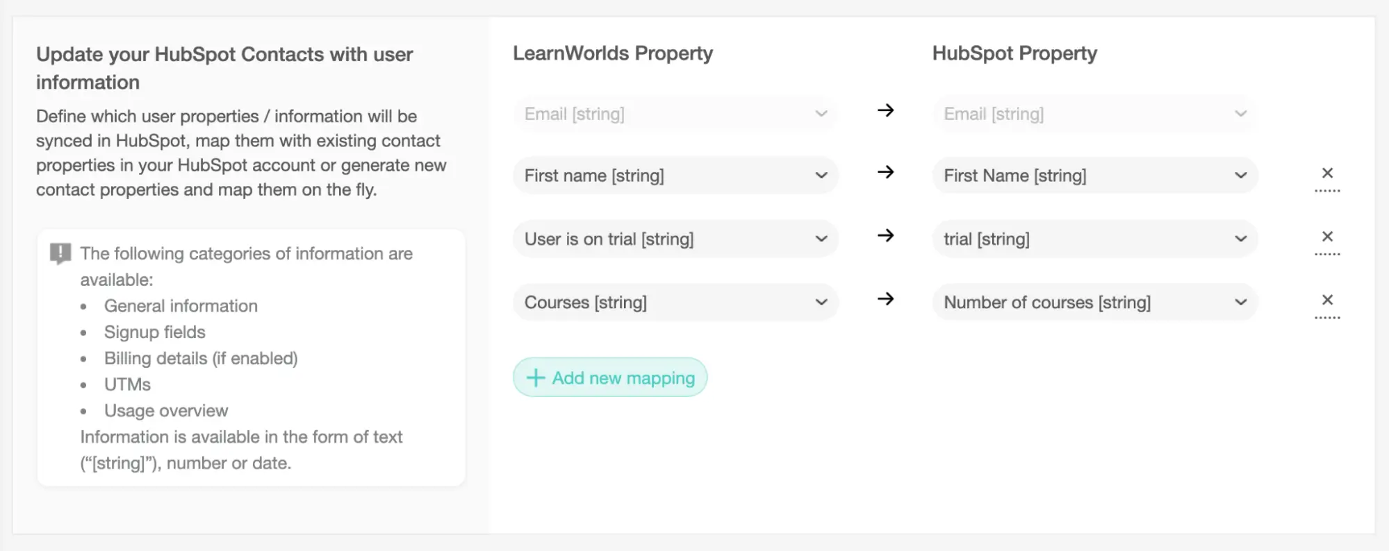Image resolution: width=1389 pixels, height=551 pixels.
Task: Click the disabled HubSpot Email dropdown
Action: (x=1095, y=114)
